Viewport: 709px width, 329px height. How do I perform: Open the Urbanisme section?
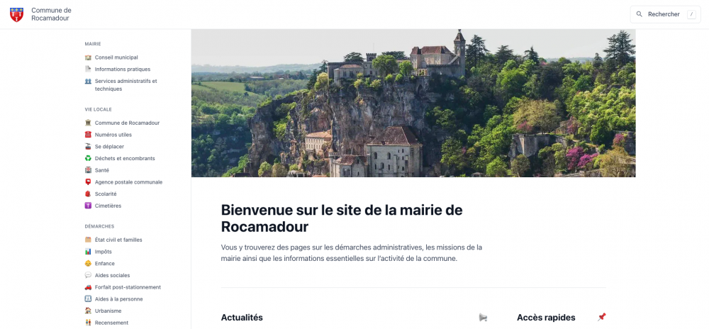tap(108, 311)
